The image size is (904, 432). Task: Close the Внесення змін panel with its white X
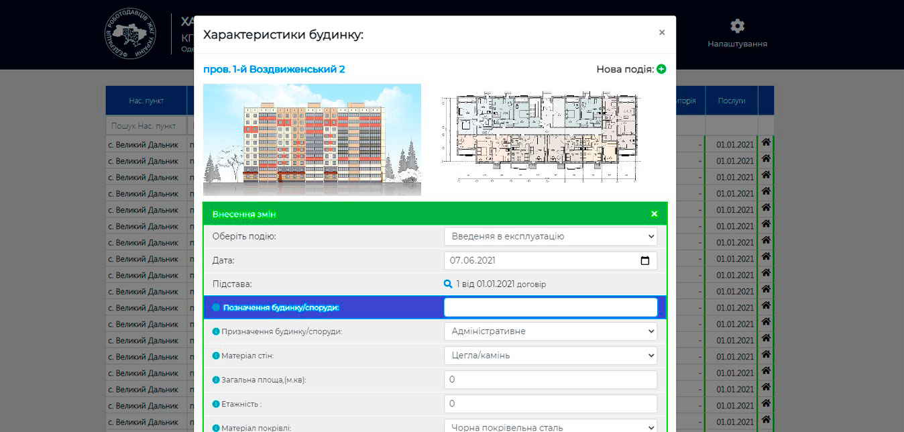[654, 214]
